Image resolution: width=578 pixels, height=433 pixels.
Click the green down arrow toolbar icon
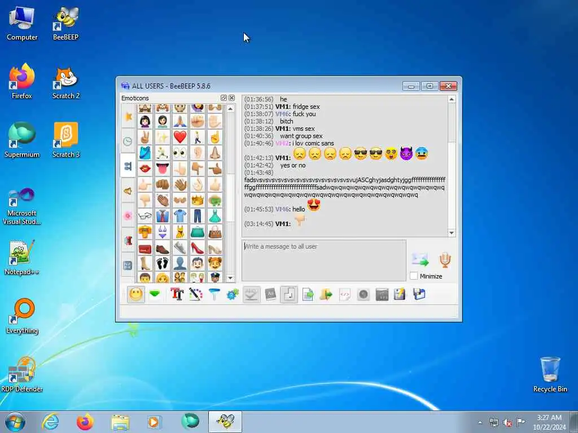(155, 294)
